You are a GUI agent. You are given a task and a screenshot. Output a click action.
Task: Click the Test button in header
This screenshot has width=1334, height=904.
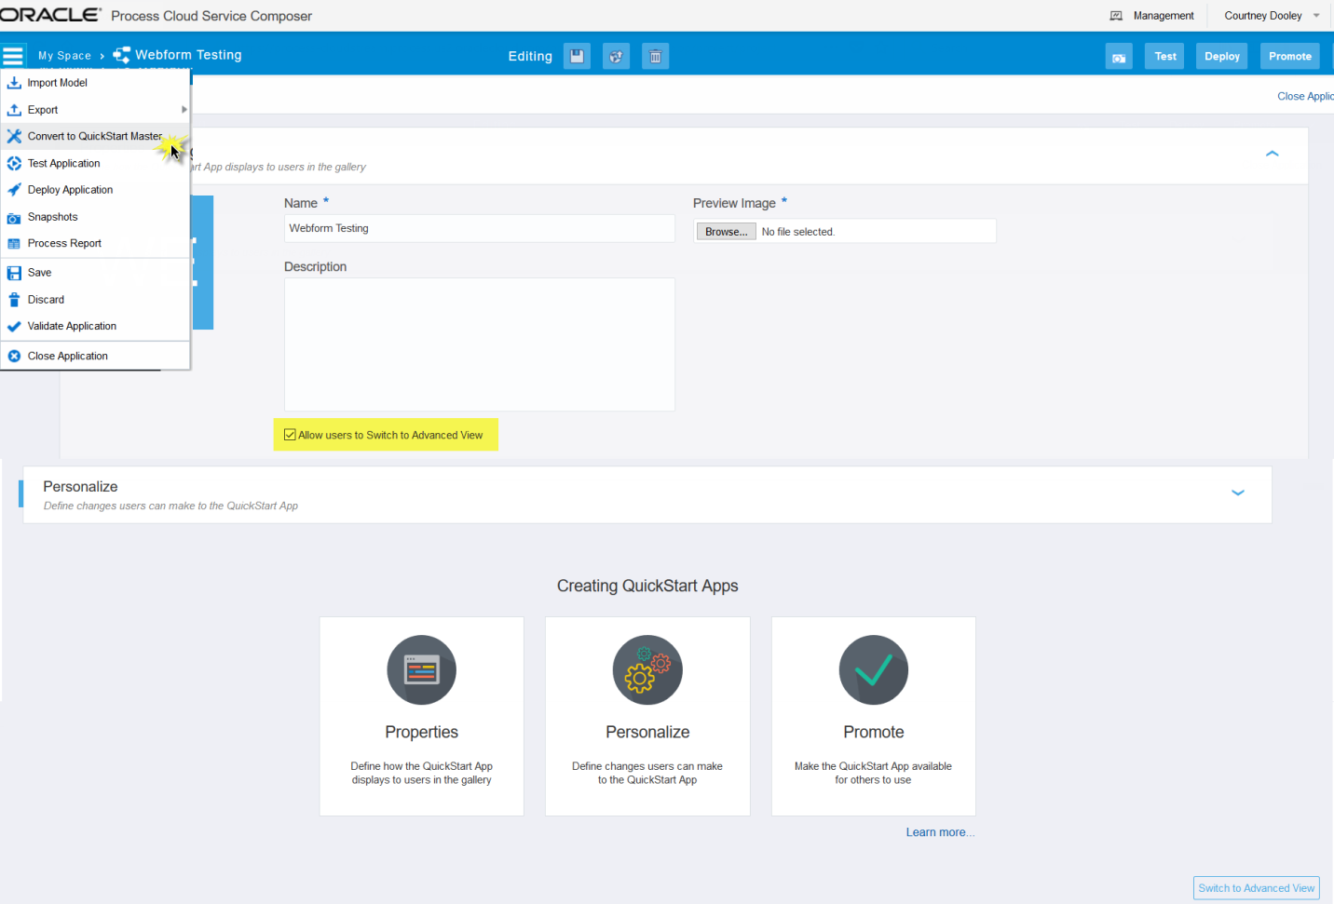(x=1164, y=56)
